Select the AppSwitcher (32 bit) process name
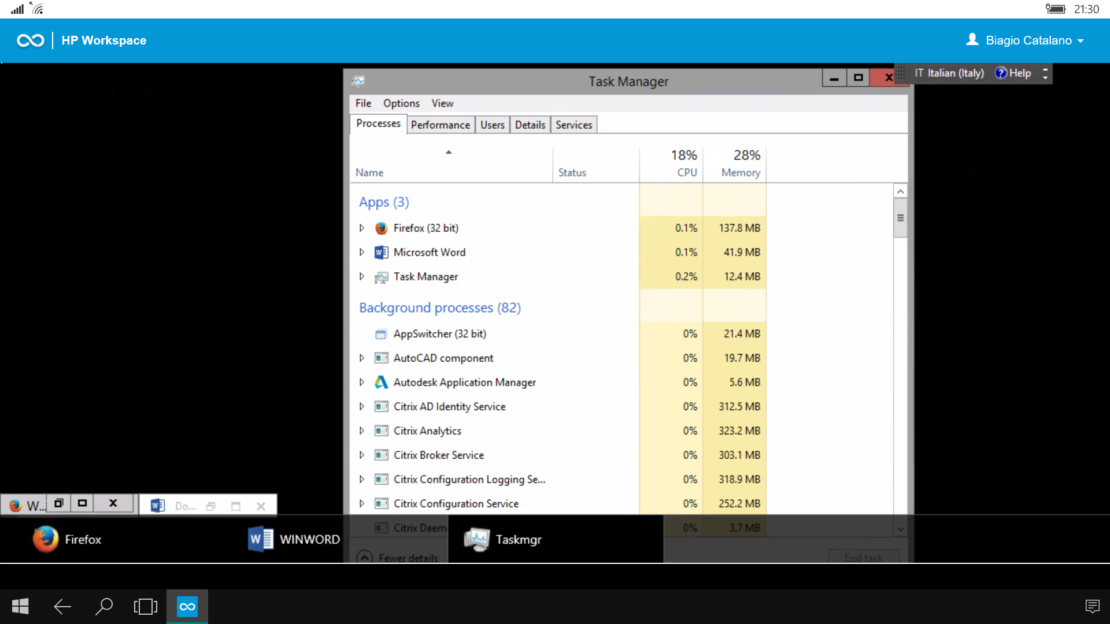This screenshot has height=624, width=1110. (x=440, y=334)
